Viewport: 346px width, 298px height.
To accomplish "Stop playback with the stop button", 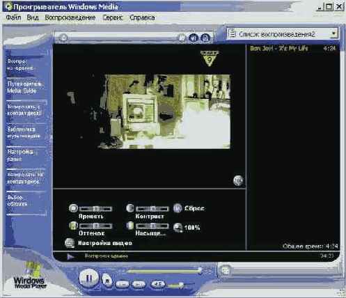I will (107, 280).
